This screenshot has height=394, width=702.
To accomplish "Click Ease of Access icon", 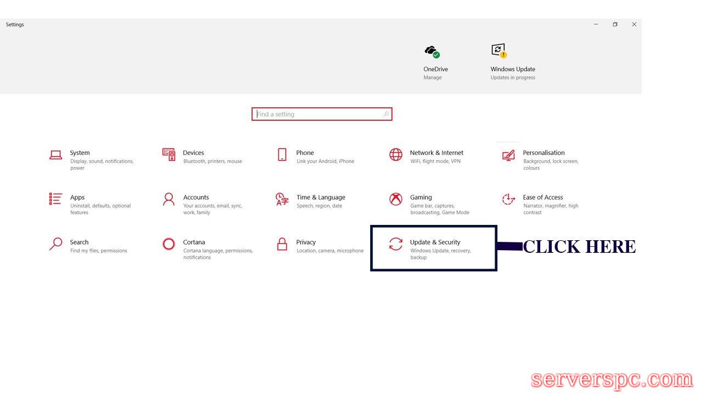I will click(x=508, y=199).
